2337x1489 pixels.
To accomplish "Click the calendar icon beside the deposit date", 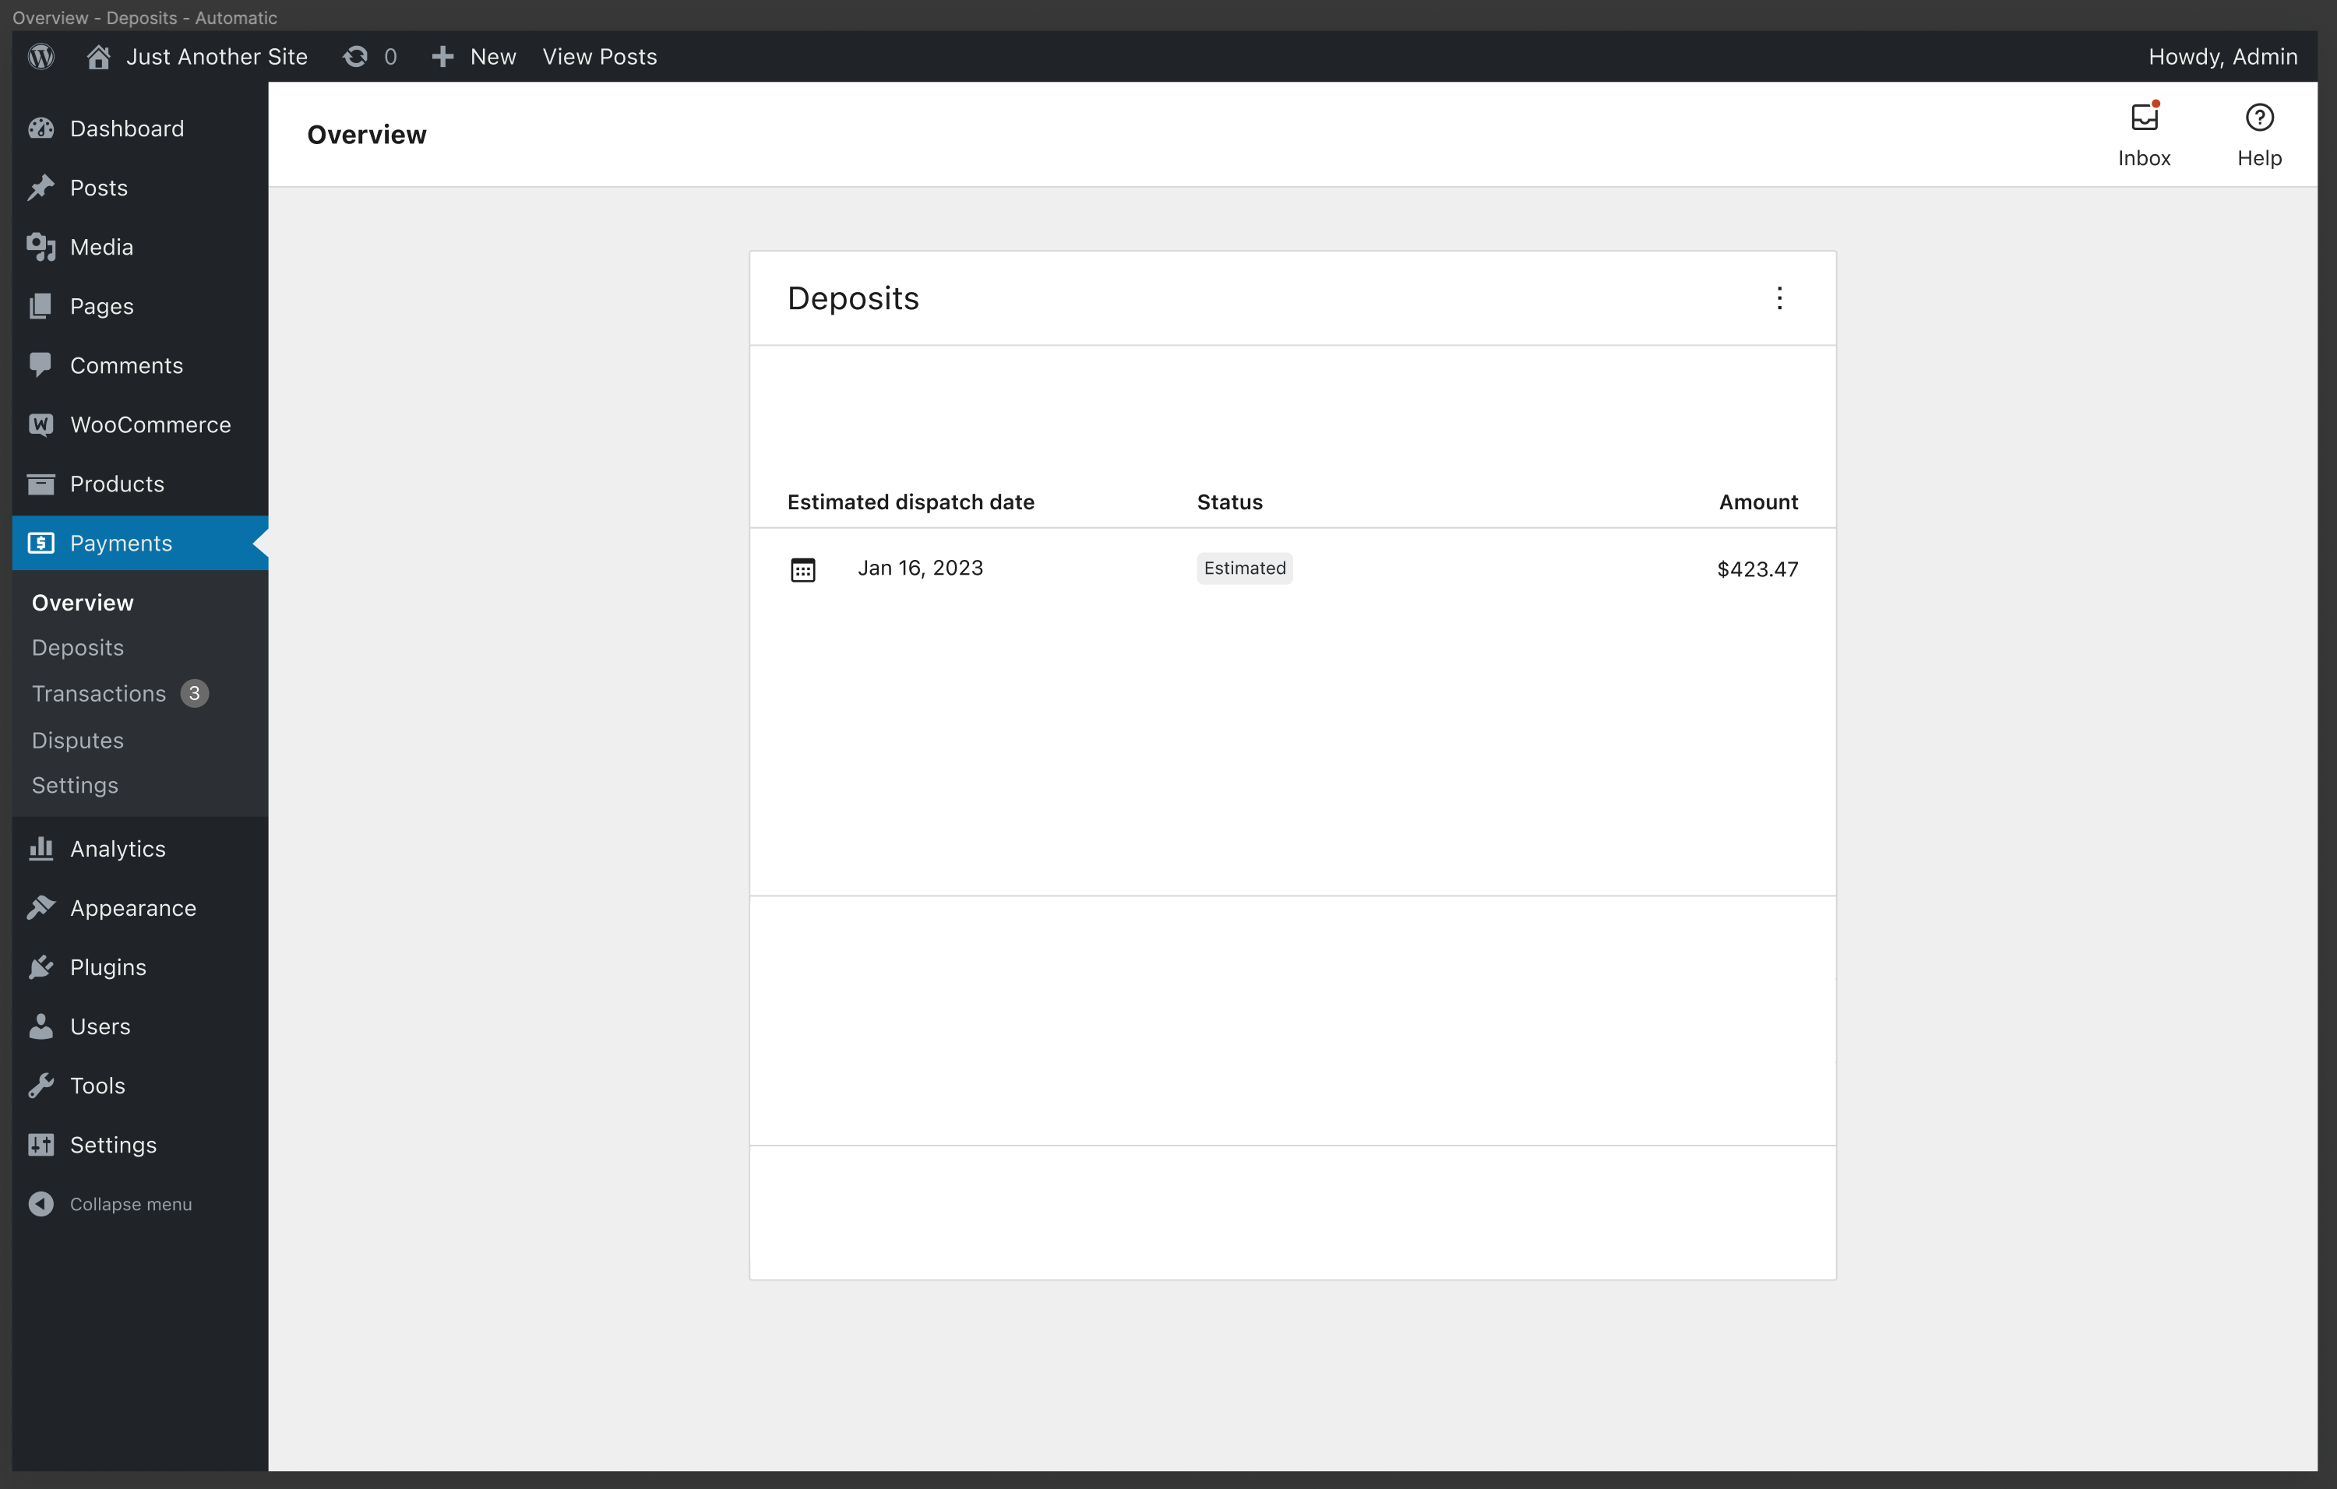I will point(804,568).
